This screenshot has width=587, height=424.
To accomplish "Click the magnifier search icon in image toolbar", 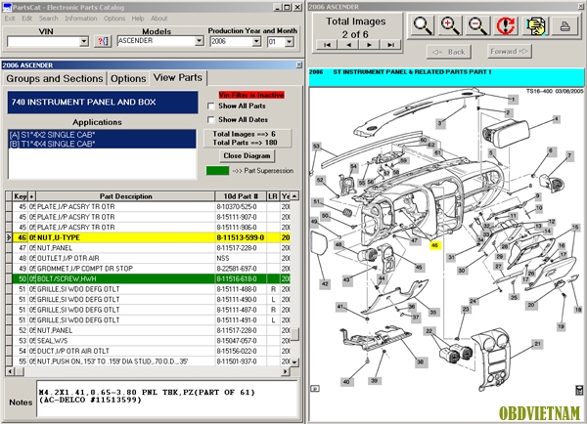I will click(423, 25).
